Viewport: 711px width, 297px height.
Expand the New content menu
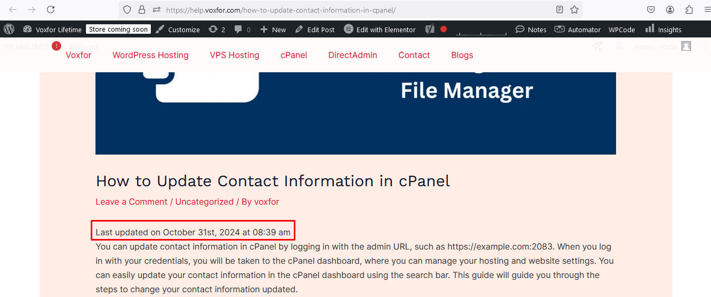click(273, 30)
